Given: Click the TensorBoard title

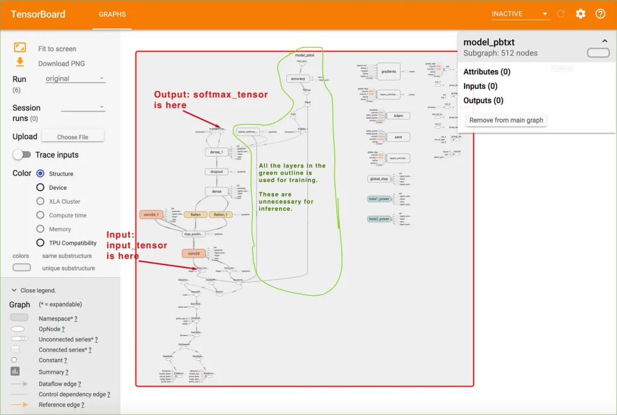Looking at the screenshot, I should point(38,14).
